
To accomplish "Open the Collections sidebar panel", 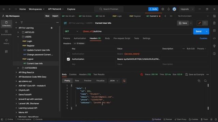I will (6, 24).
